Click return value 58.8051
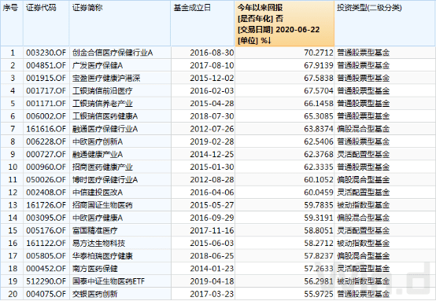This screenshot has height=301, width=436. coord(319,231)
